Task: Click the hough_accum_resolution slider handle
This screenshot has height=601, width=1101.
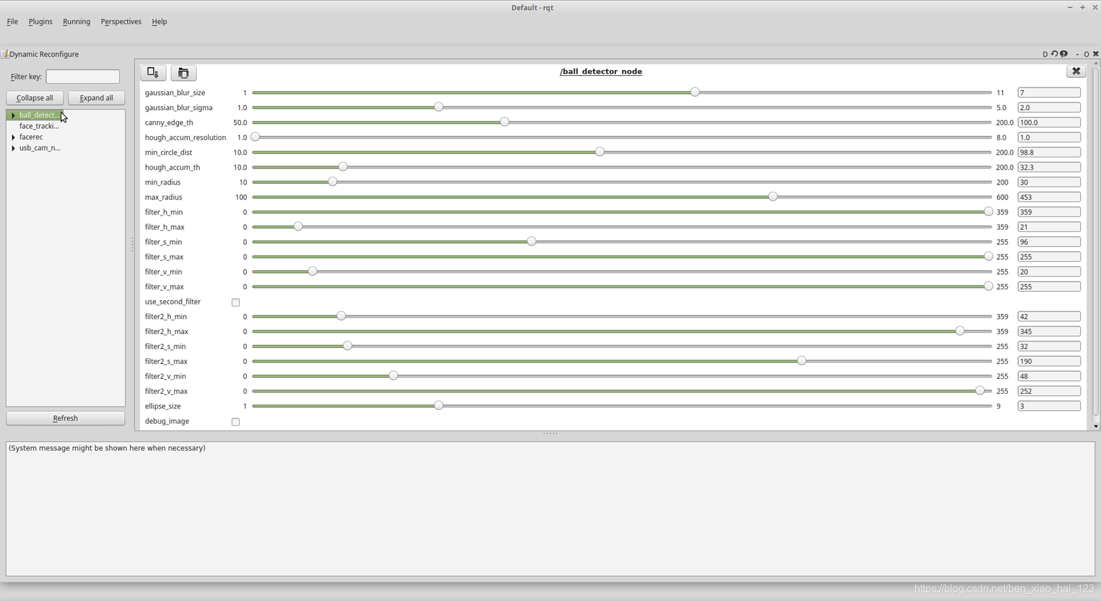Action: [x=255, y=137]
